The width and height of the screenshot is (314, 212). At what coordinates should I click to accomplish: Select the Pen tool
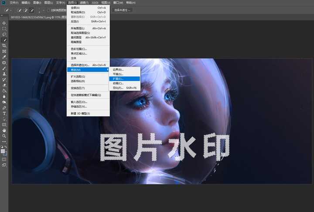[4, 108]
